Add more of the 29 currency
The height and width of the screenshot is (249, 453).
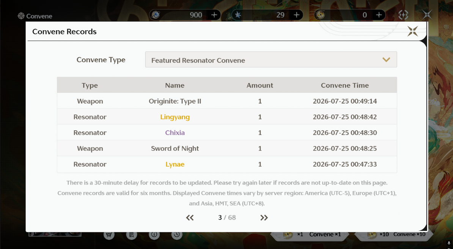pos(296,15)
